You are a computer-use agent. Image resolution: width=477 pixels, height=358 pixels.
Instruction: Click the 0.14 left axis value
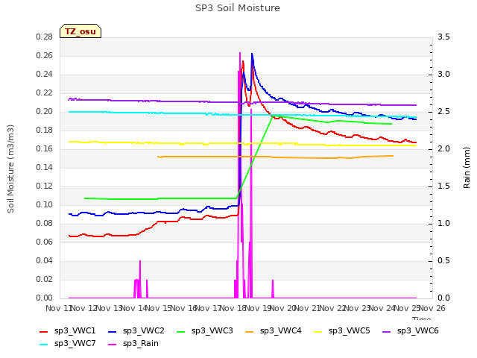click(x=45, y=167)
